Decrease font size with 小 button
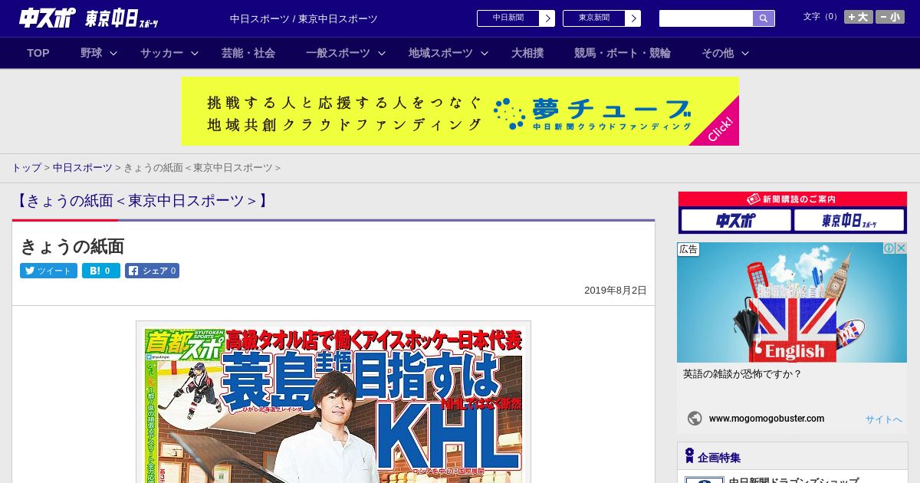 point(890,17)
